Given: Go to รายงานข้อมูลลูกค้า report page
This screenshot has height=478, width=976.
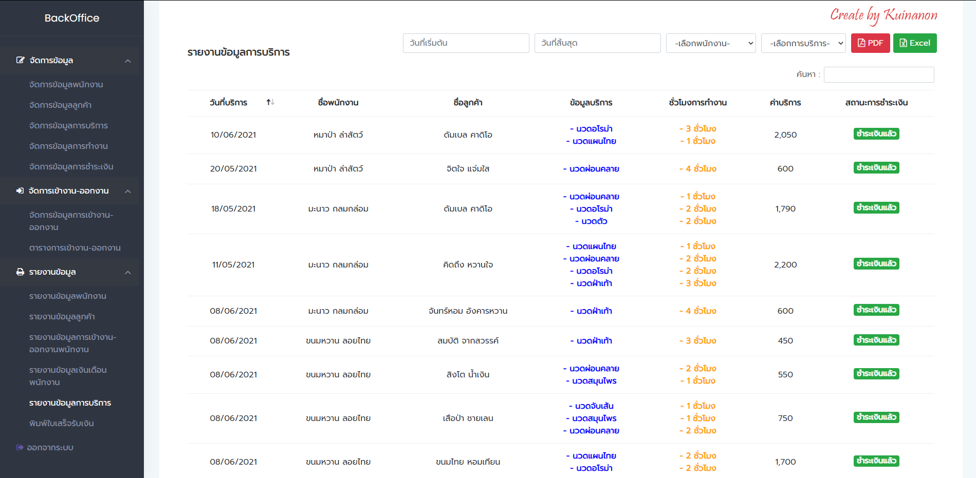Looking at the screenshot, I should [62, 317].
